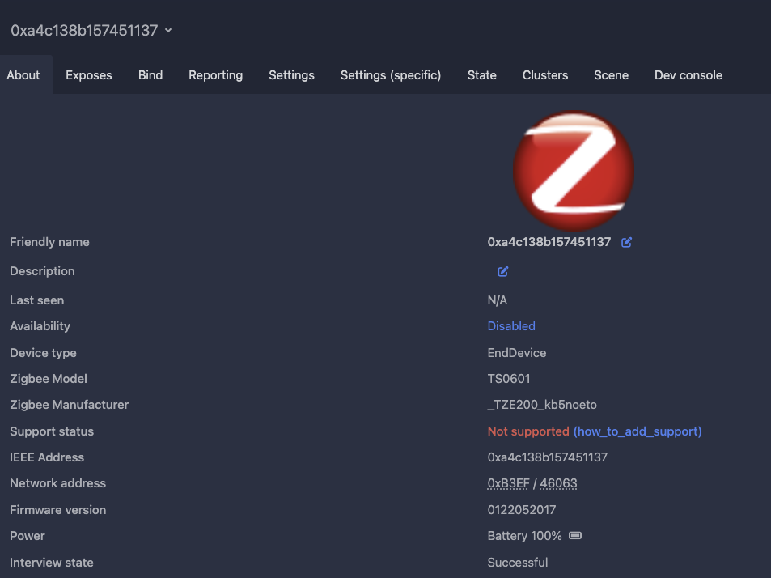Click the device title 0xa4c138b157451137 in header

(85, 31)
